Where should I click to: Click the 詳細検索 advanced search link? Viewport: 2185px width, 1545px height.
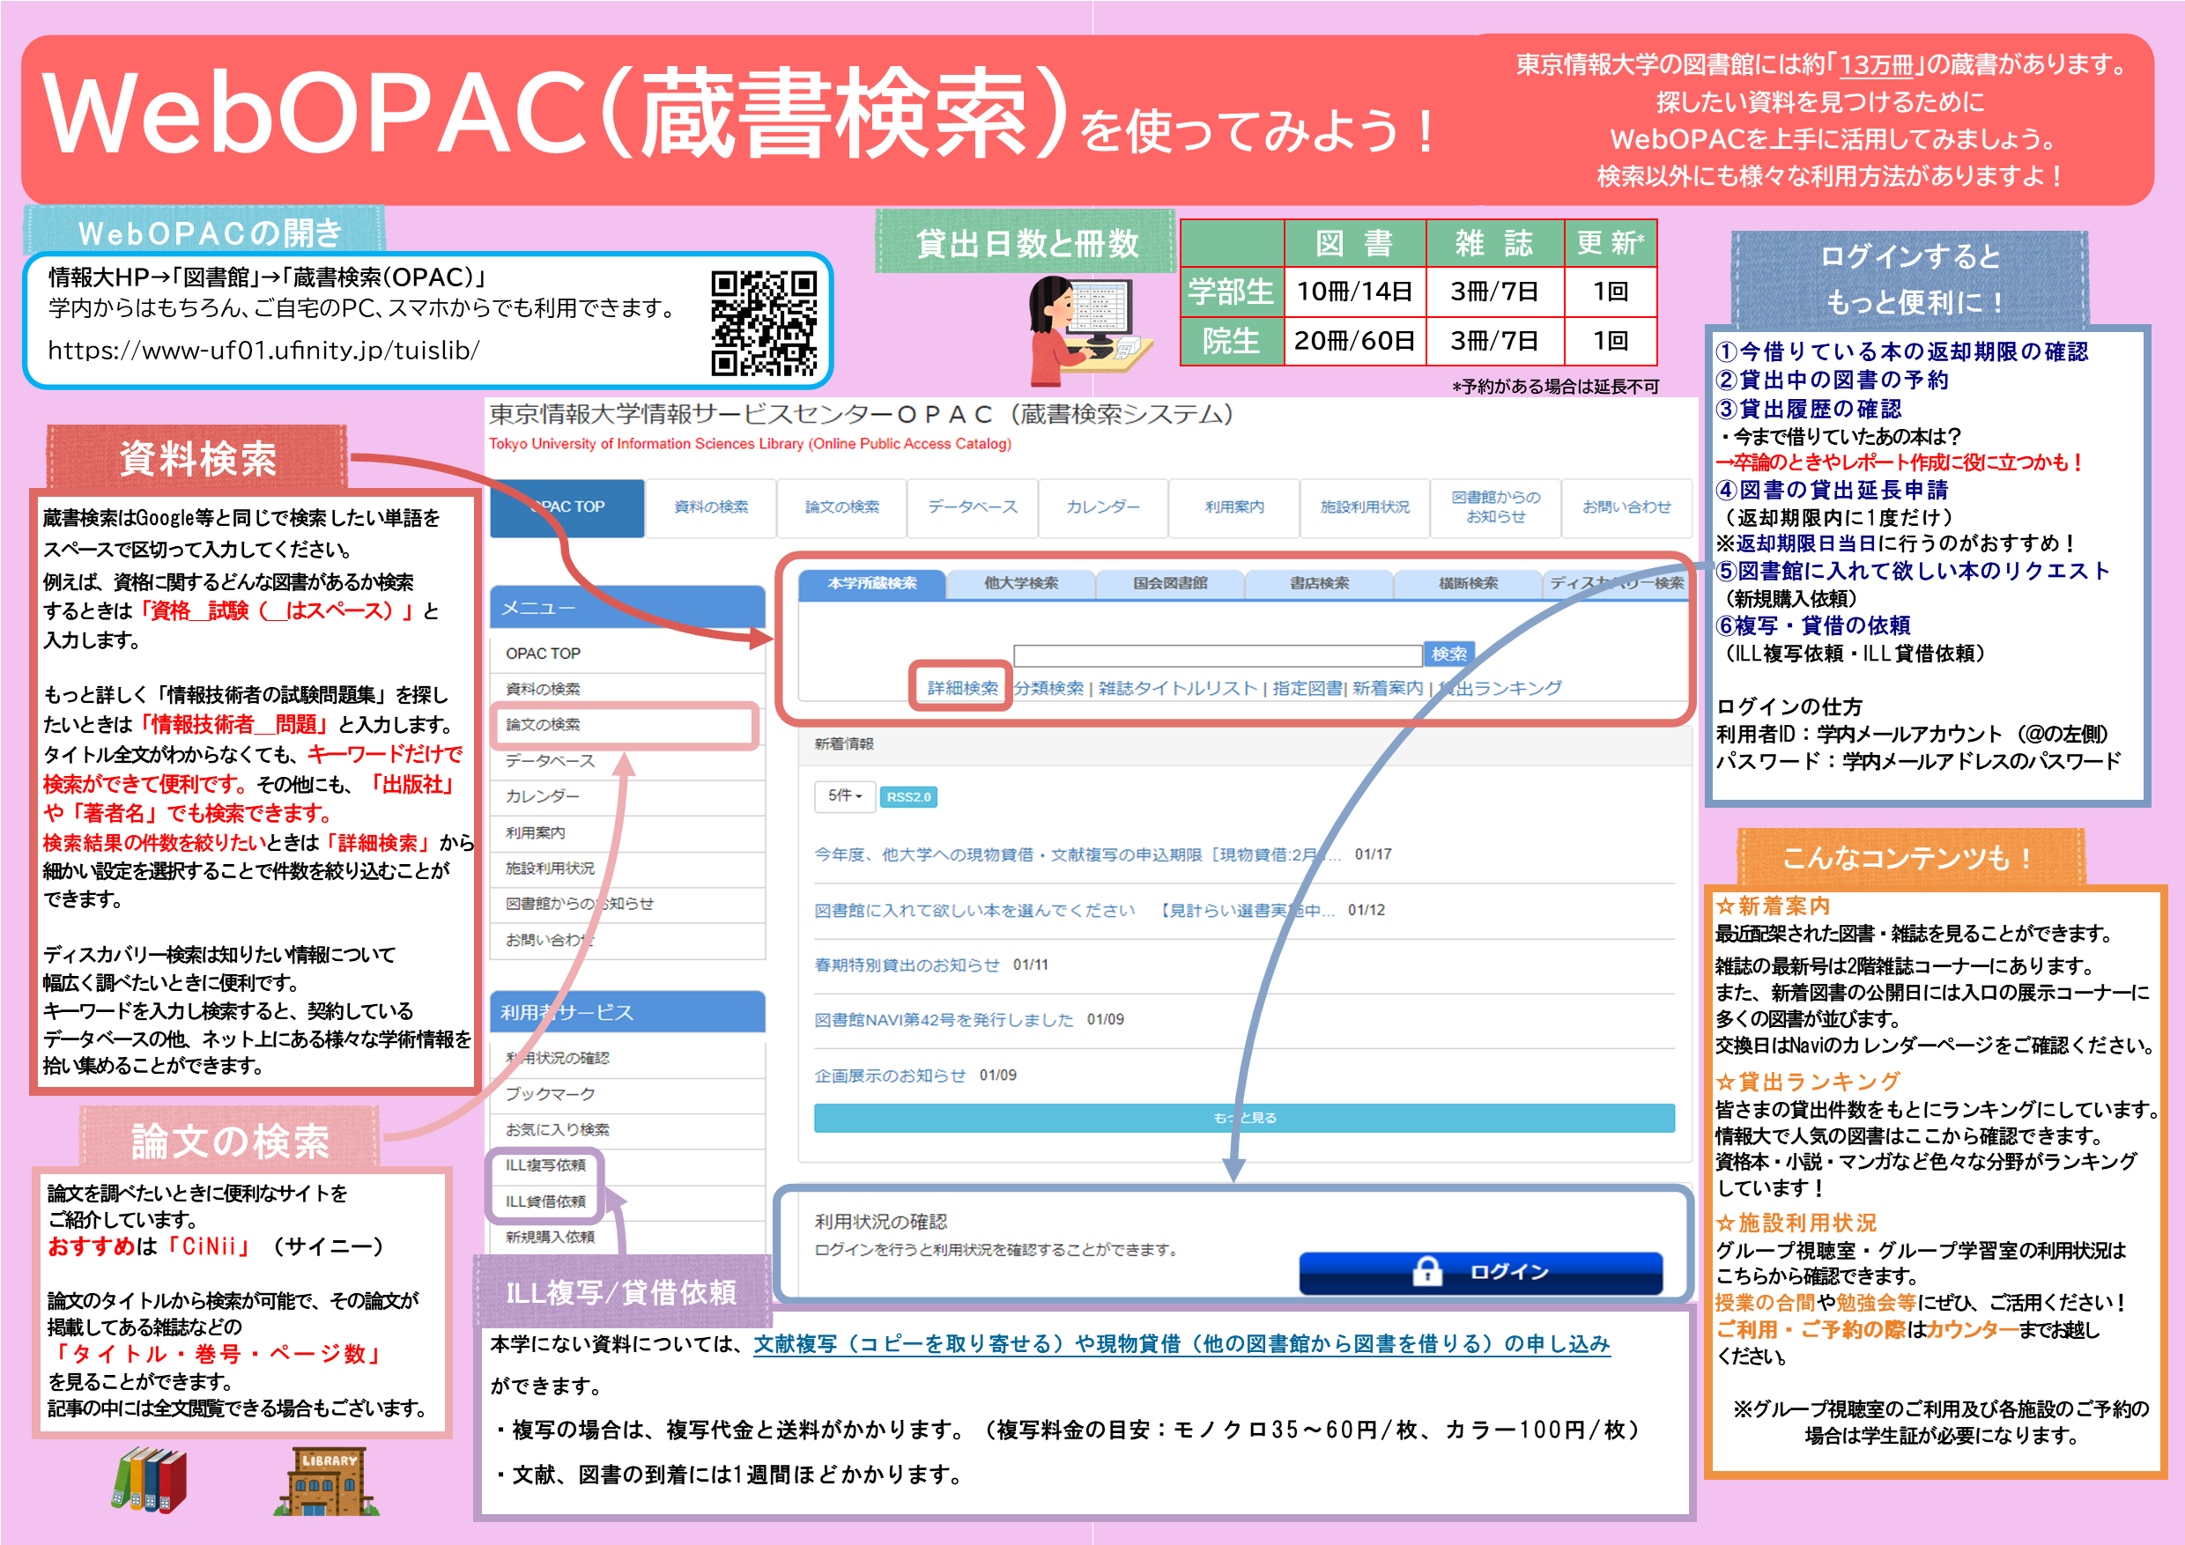click(962, 688)
